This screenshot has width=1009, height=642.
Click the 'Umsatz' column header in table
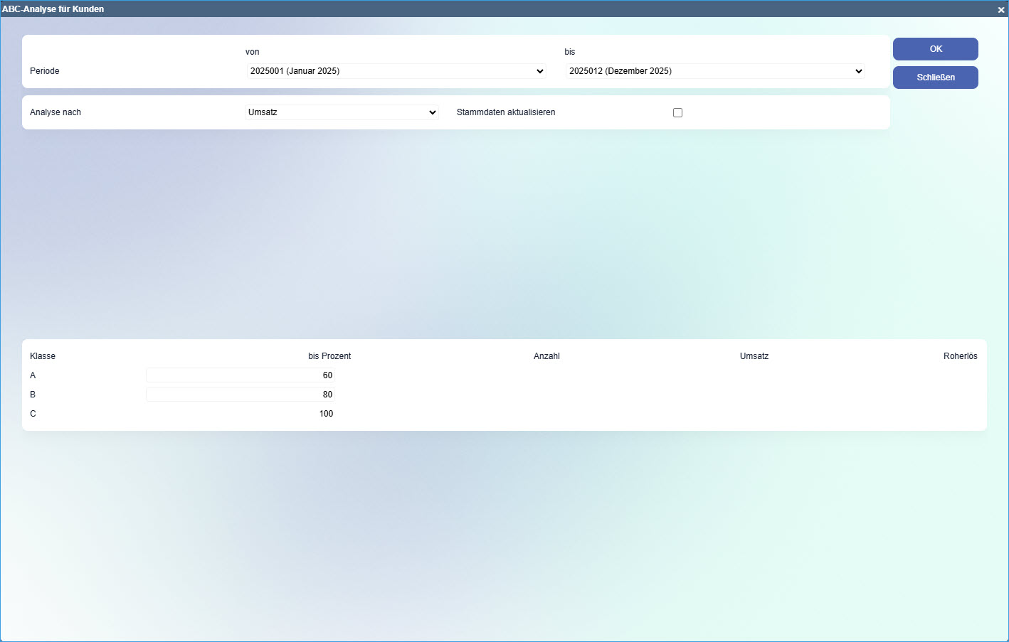754,356
